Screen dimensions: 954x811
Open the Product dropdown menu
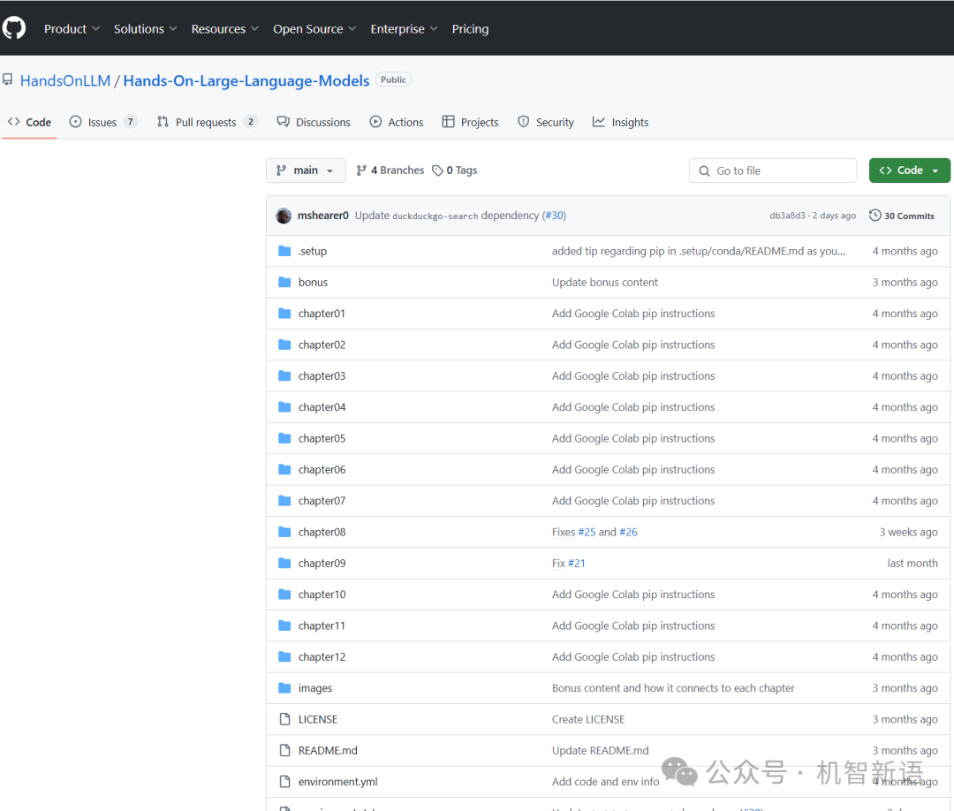[x=72, y=28]
